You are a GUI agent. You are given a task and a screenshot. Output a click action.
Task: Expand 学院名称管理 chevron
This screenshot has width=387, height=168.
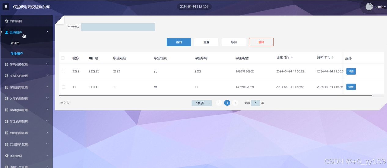tap(47, 64)
